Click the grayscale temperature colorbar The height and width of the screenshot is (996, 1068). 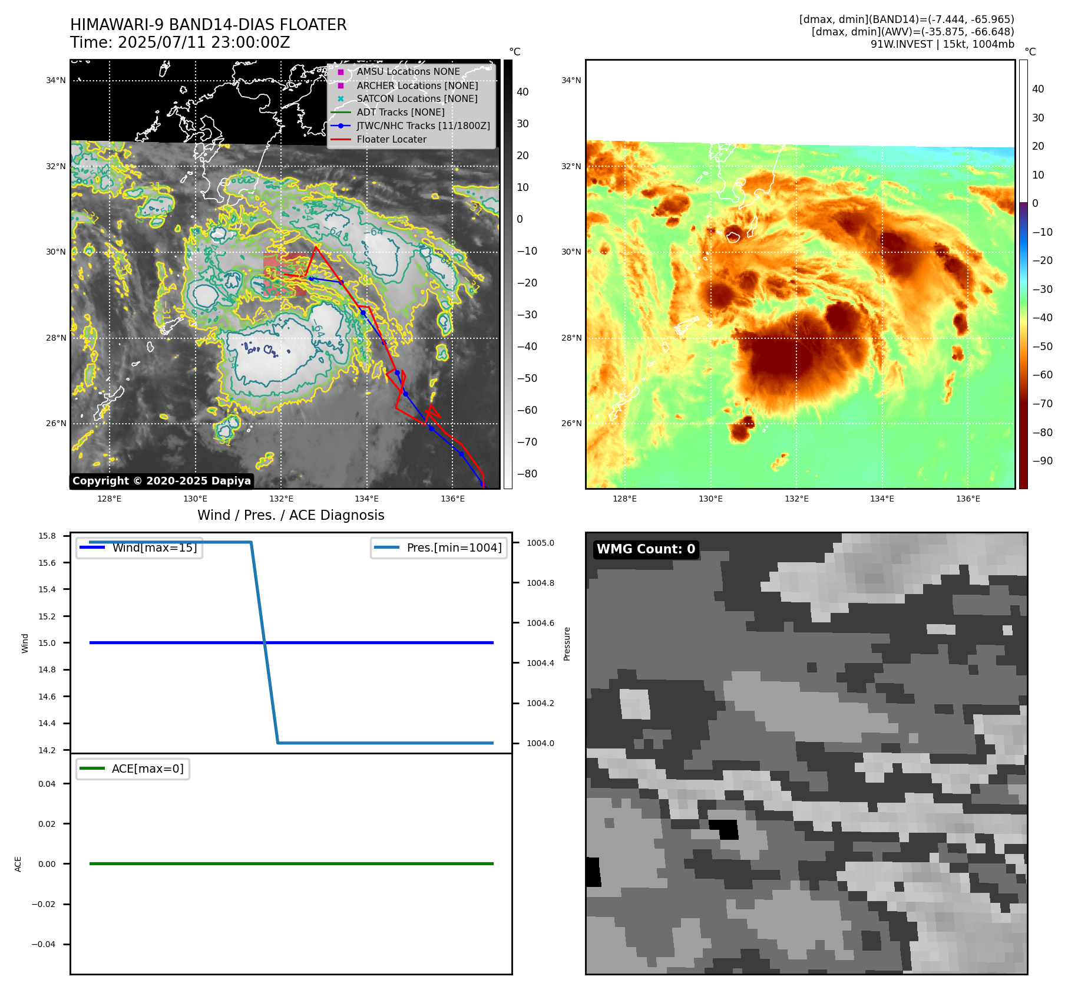[508, 274]
